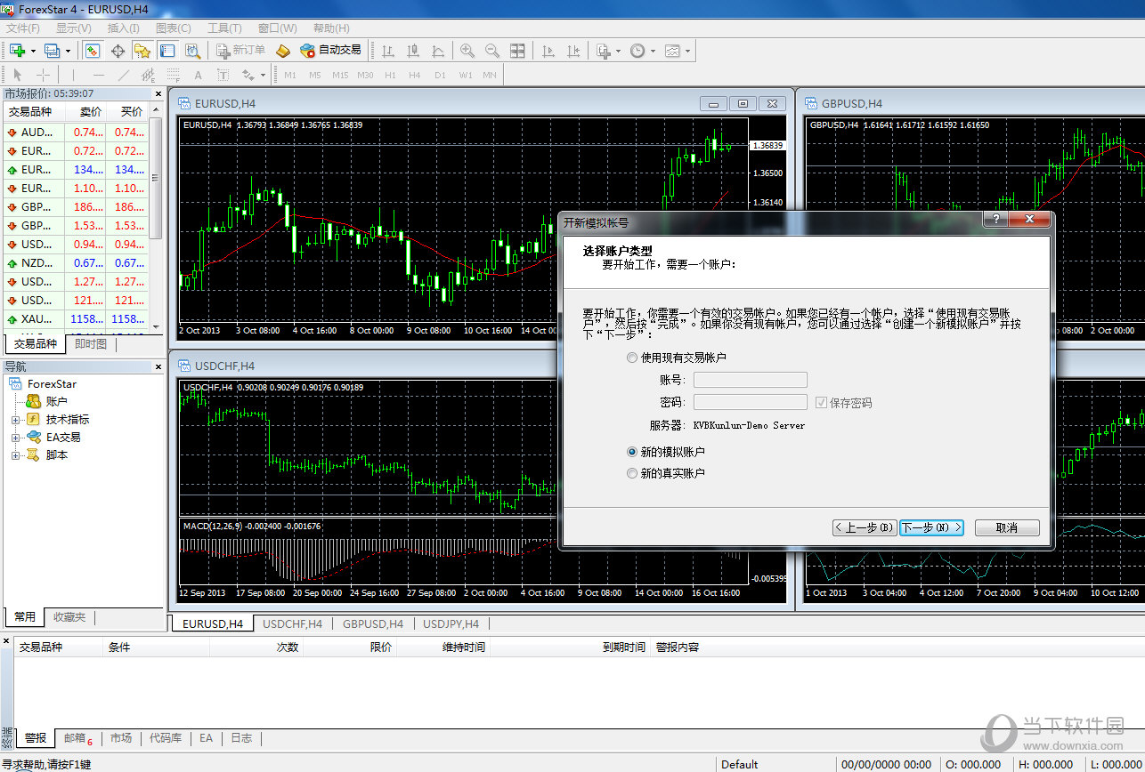
Task: Toggle the Market Watch window icon
Action: click(x=92, y=51)
